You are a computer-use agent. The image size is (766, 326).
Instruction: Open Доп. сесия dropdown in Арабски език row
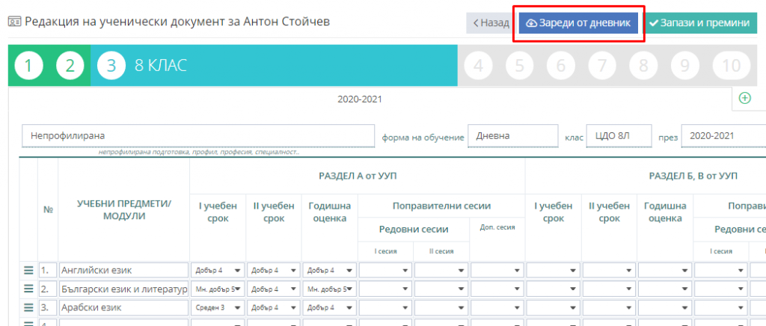coord(497,307)
